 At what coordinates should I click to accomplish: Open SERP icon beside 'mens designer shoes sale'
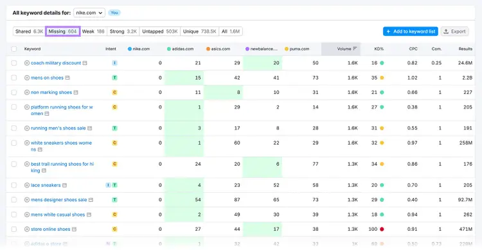pyautogui.click(x=91, y=200)
